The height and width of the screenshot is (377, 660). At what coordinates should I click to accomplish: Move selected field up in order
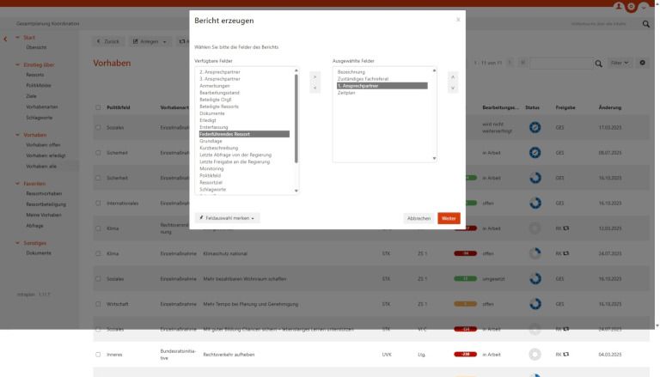click(x=453, y=77)
